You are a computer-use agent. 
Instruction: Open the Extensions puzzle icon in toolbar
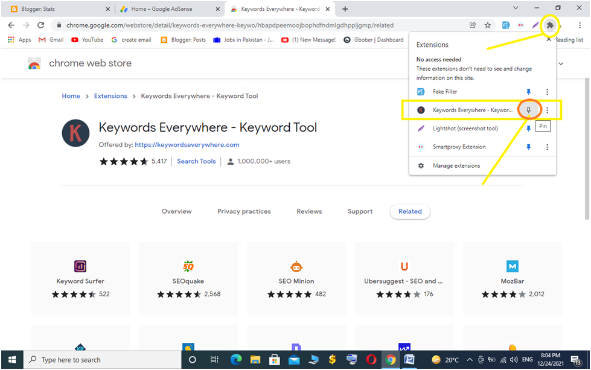pyautogui.click(x=550, y=25)
